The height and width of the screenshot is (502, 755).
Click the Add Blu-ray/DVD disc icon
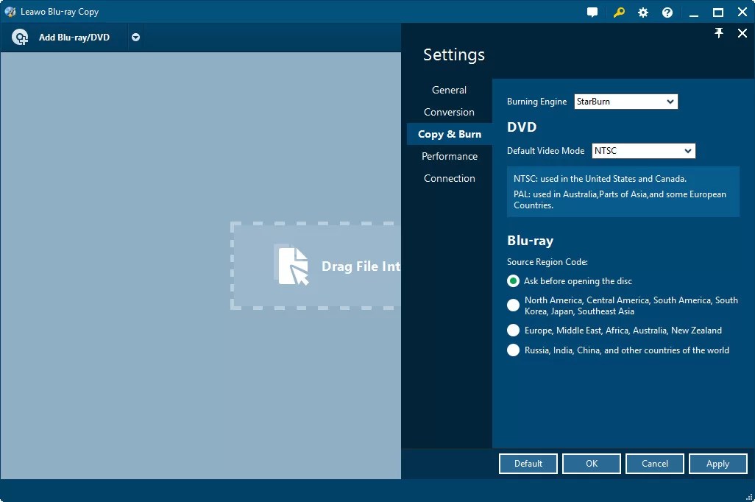coord(20,37)
